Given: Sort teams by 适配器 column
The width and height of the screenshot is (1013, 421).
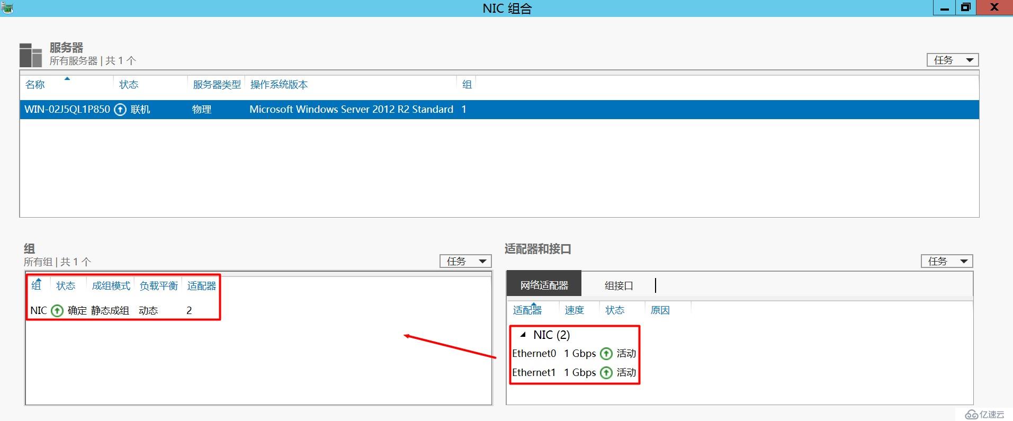Looking at the screenshot, I should click(201, 285).
